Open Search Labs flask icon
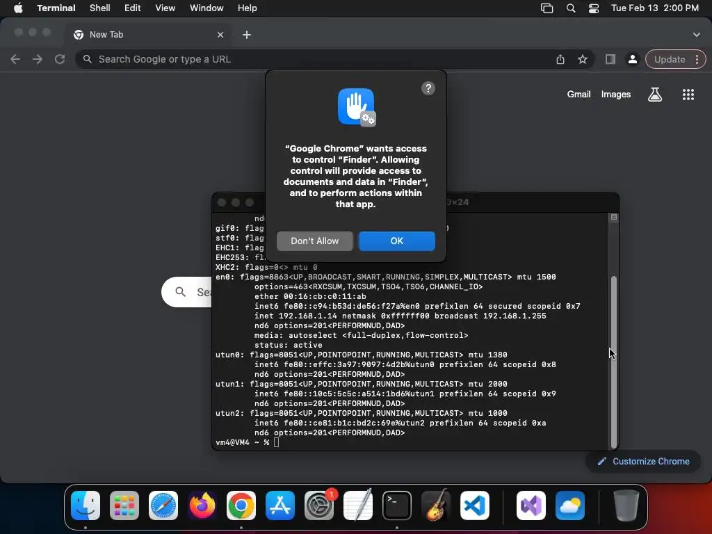Image resolution: width=712 pixels, height=534 pixels. click(655, 95)
